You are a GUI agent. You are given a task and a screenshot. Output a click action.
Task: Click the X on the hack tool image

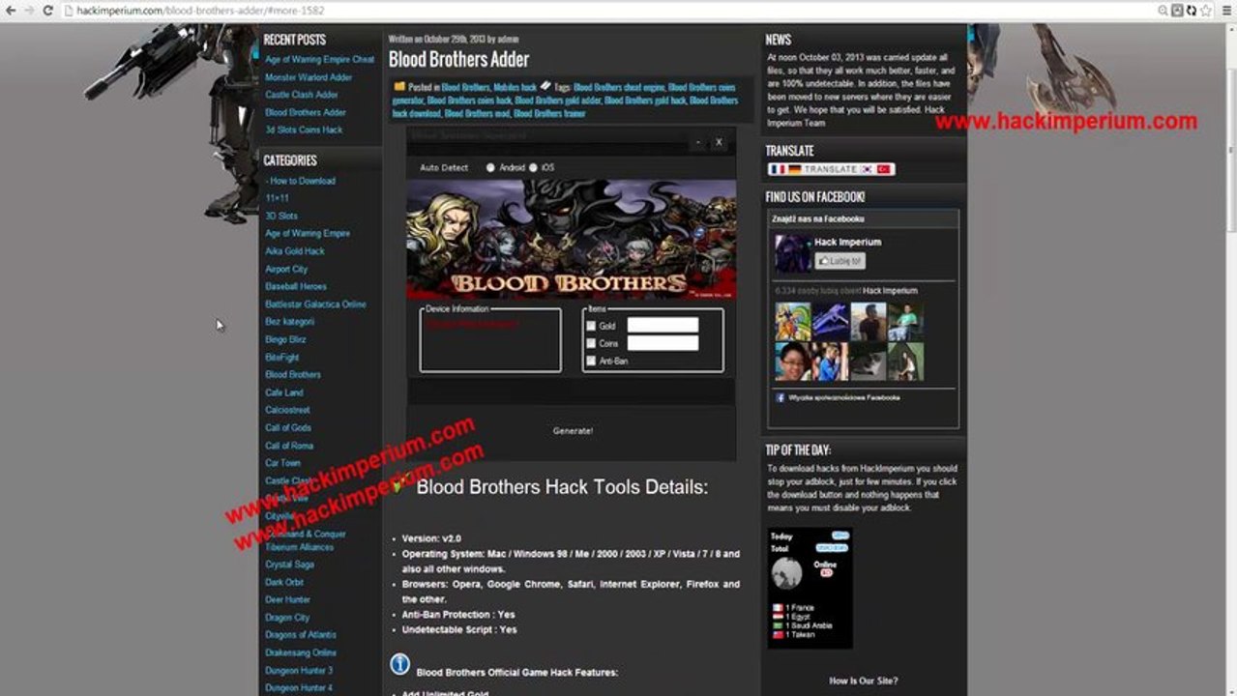(x=719, y=142)
